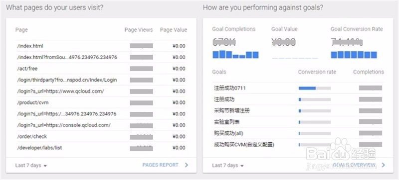Image resolution: width=399 pixels, height=180 pixels.
Task: Click the Goal Completions bar sparkline
Action: (235, 55)
